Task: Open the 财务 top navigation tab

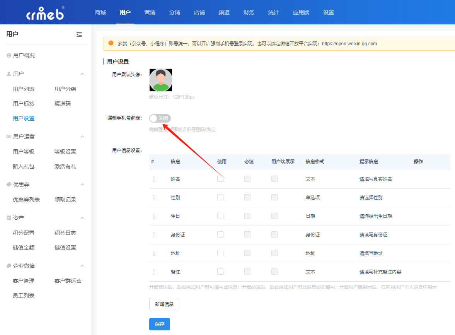Action: click(249, 12)
